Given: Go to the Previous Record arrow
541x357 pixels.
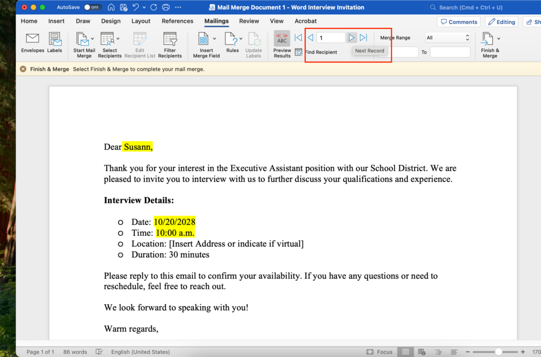Looking at the screenshot, I should [x=310, y=38].
